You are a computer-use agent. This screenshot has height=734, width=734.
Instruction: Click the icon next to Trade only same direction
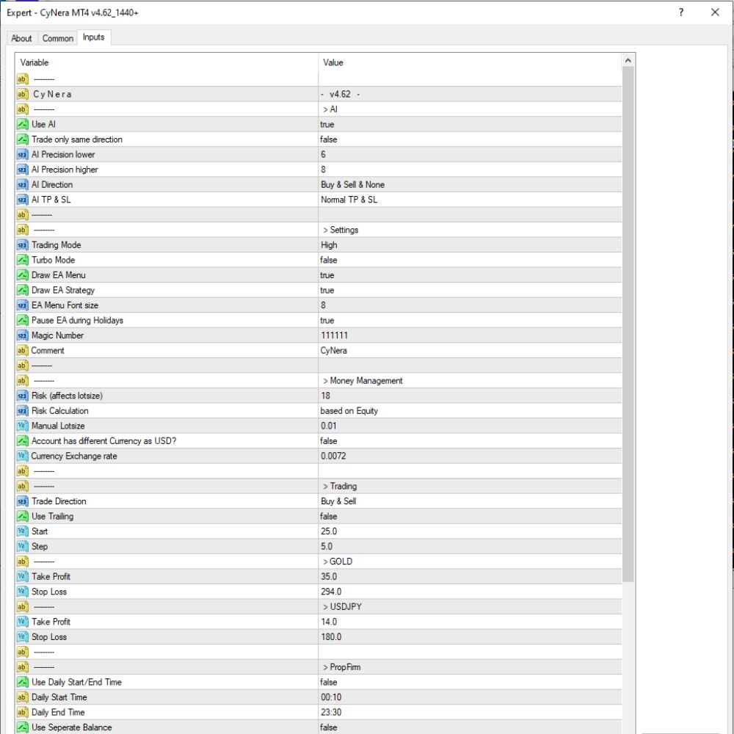(23, 139)
